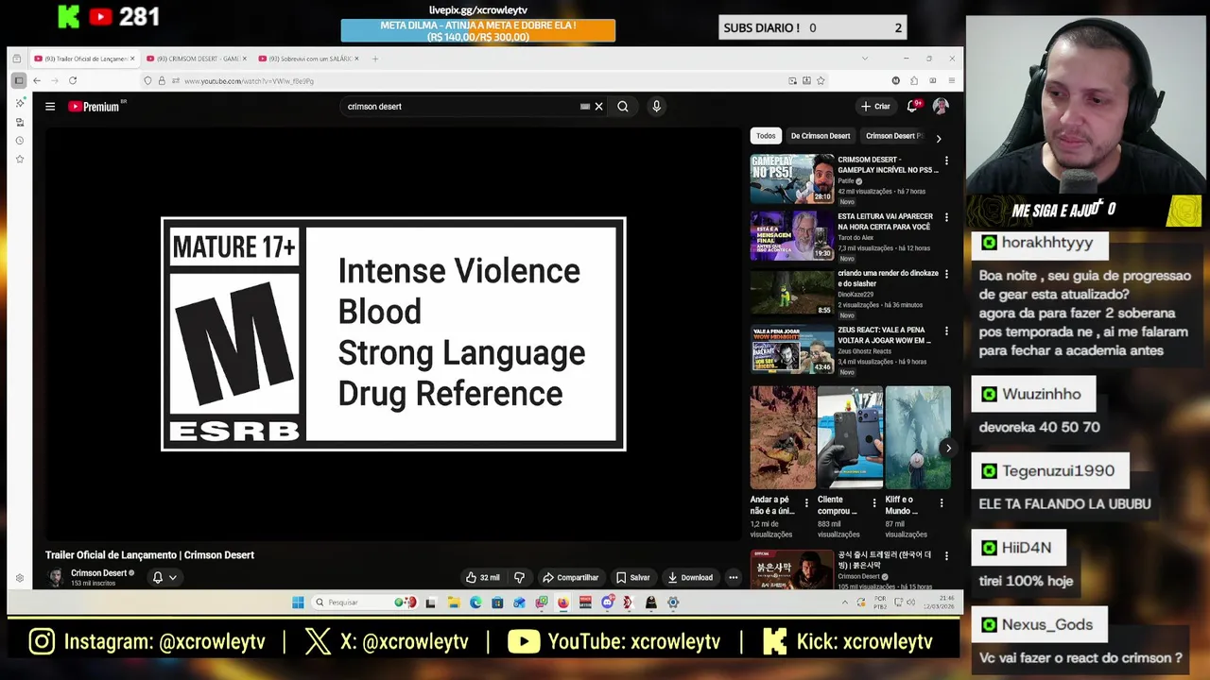Open ESTA LEITURA VAI APARECER video title
Image resolution: width=1210 pixels, height=680 pixels.
885,222
